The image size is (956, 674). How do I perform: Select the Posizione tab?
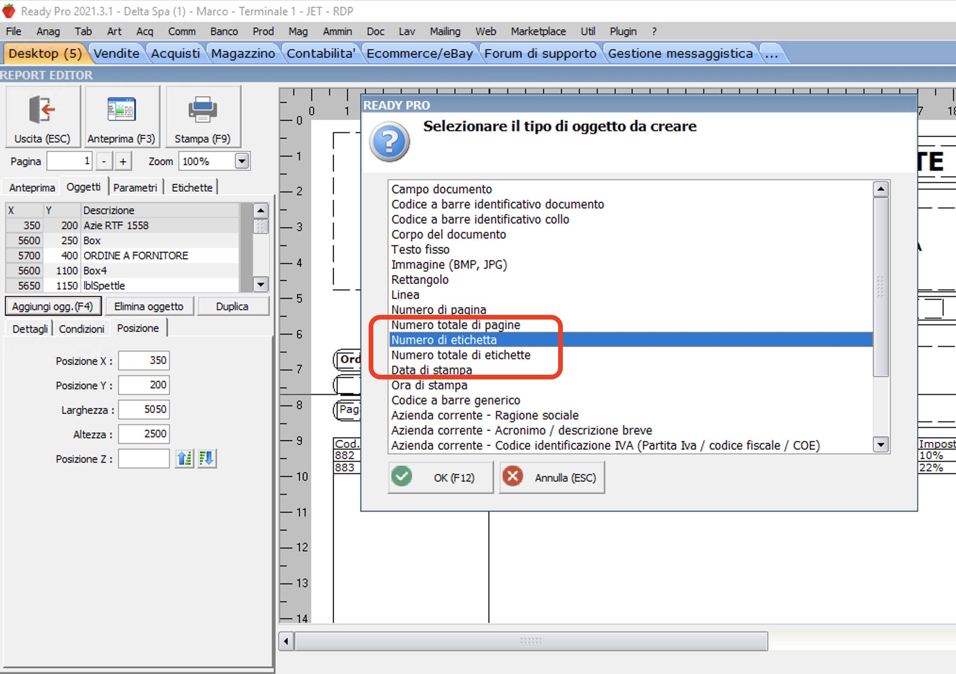pos(138,328)
